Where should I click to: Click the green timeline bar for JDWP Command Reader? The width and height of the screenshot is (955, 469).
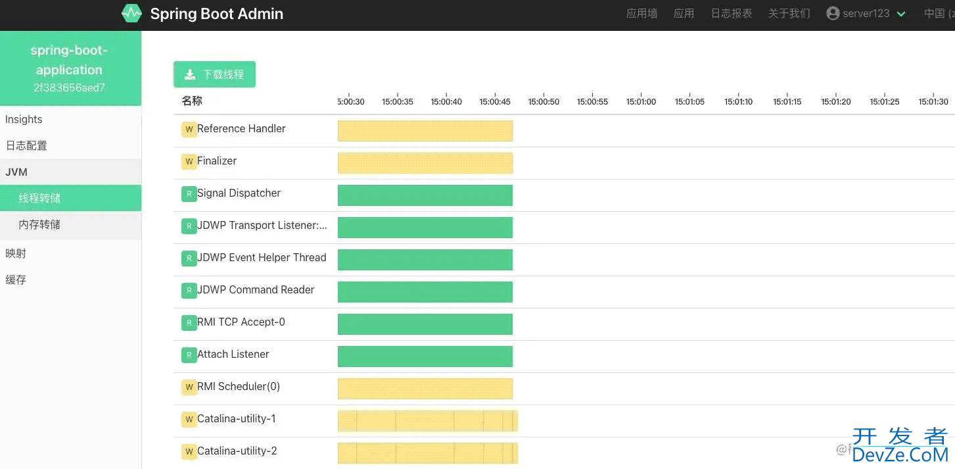click(x=425, y=292)
